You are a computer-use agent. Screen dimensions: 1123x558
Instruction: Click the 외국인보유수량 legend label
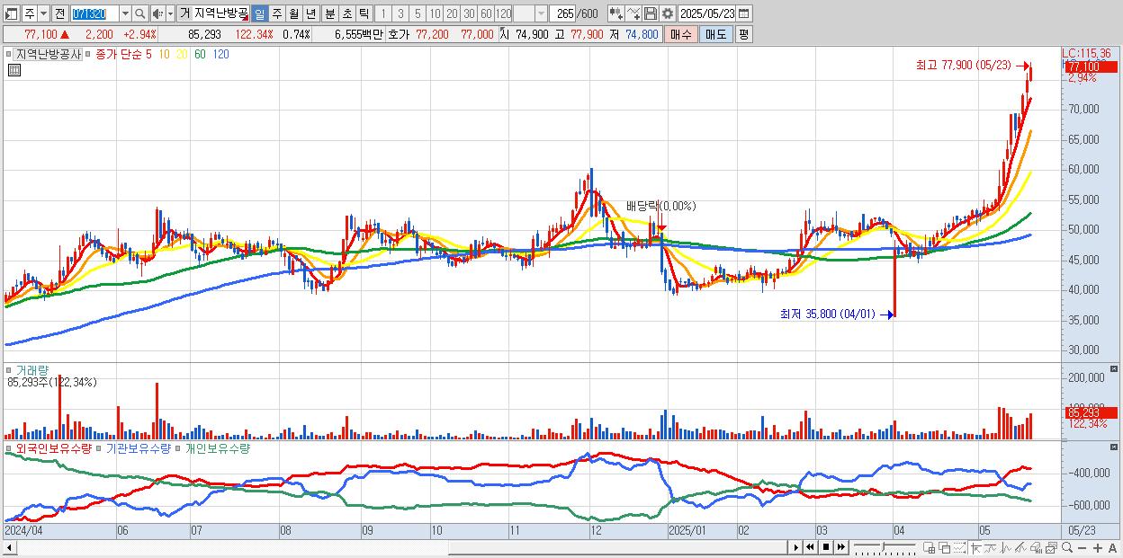coord(53,447)
